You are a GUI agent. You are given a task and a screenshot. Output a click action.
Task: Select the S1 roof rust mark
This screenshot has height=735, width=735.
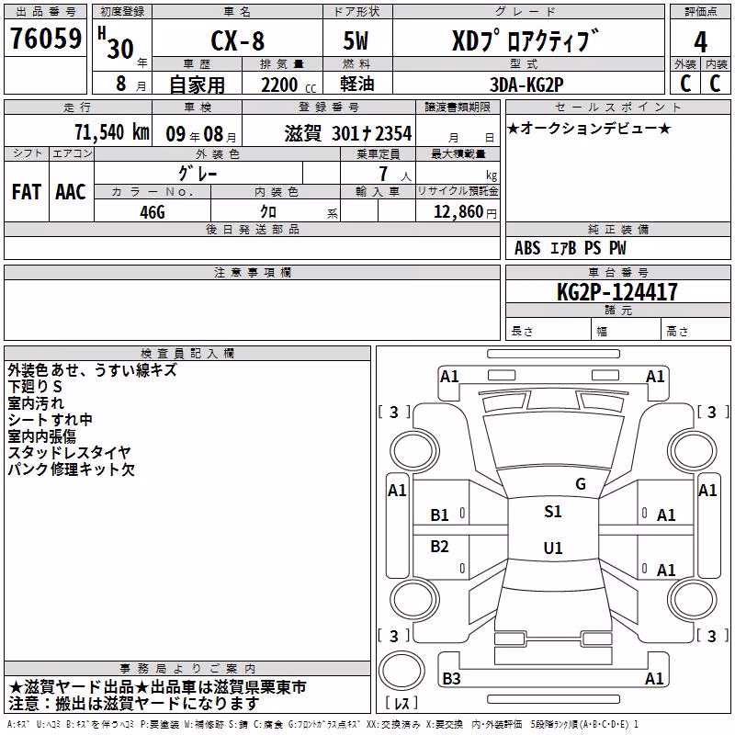[x=553, y=512]
